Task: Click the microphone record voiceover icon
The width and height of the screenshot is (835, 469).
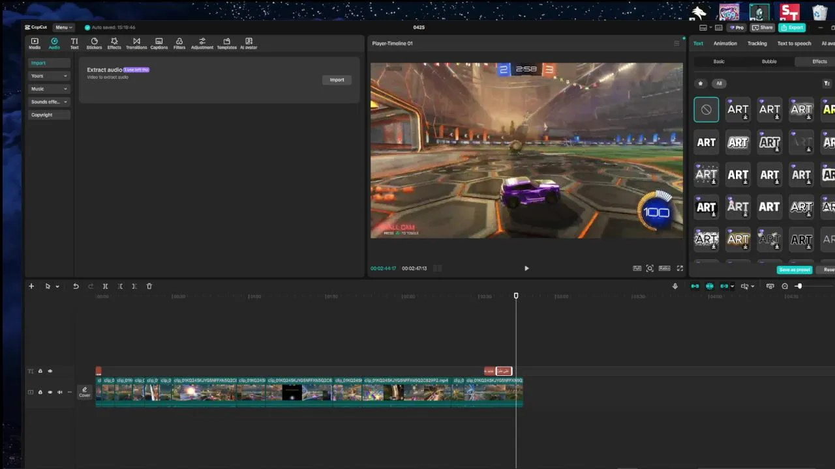Action: pyautogui.click(x=675, y=286)
